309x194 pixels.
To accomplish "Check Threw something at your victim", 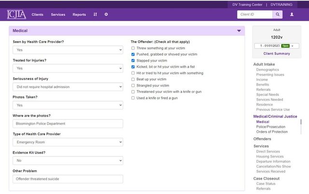I will tap(133, 48).
